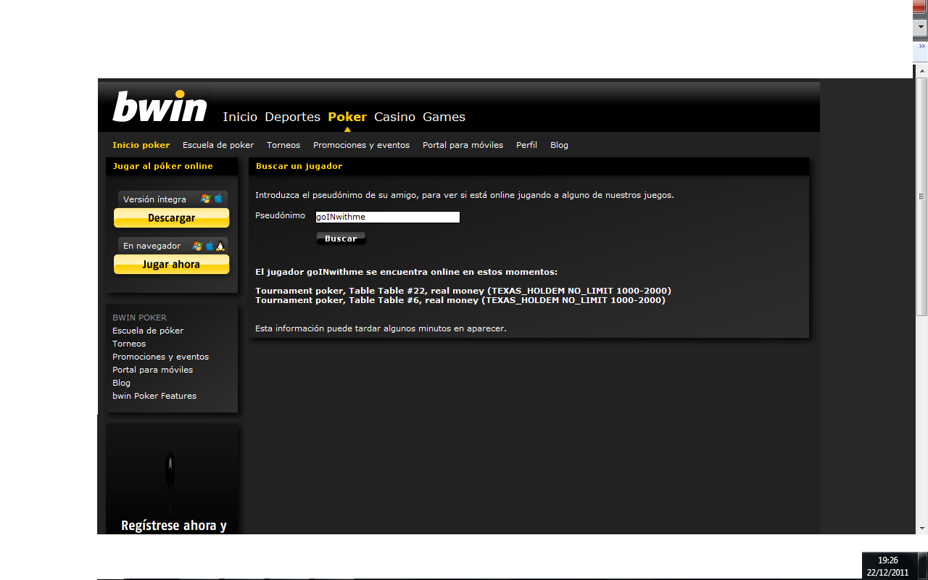Open the Inicio main navigation tab

click(x=240, y=117)
